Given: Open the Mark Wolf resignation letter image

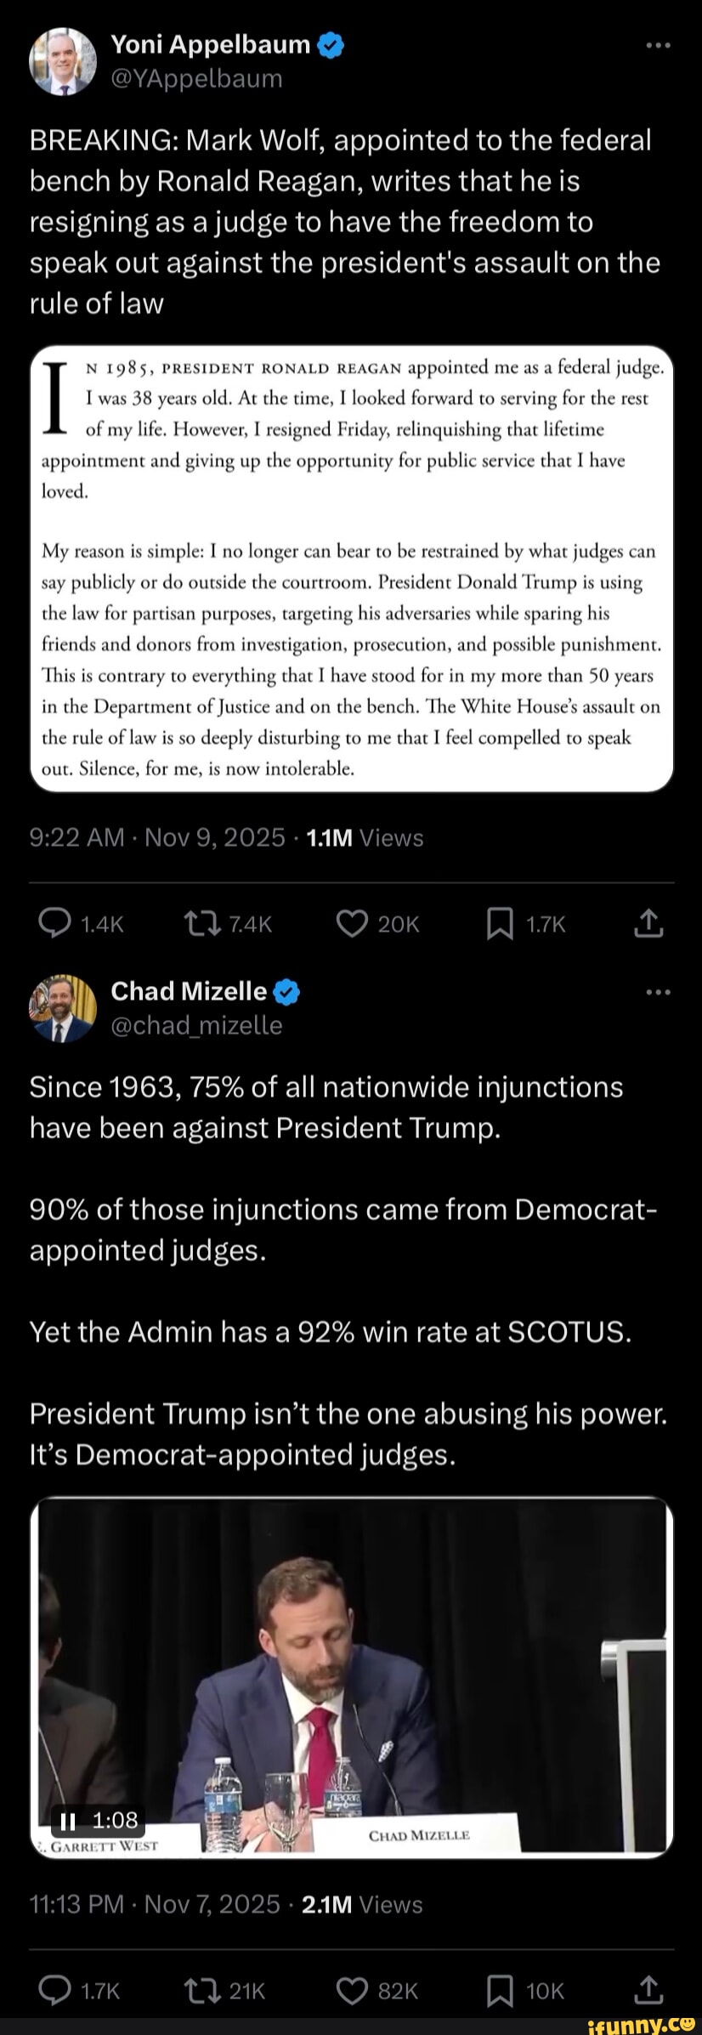Looking at the screenshot, I should coord(351,568).
